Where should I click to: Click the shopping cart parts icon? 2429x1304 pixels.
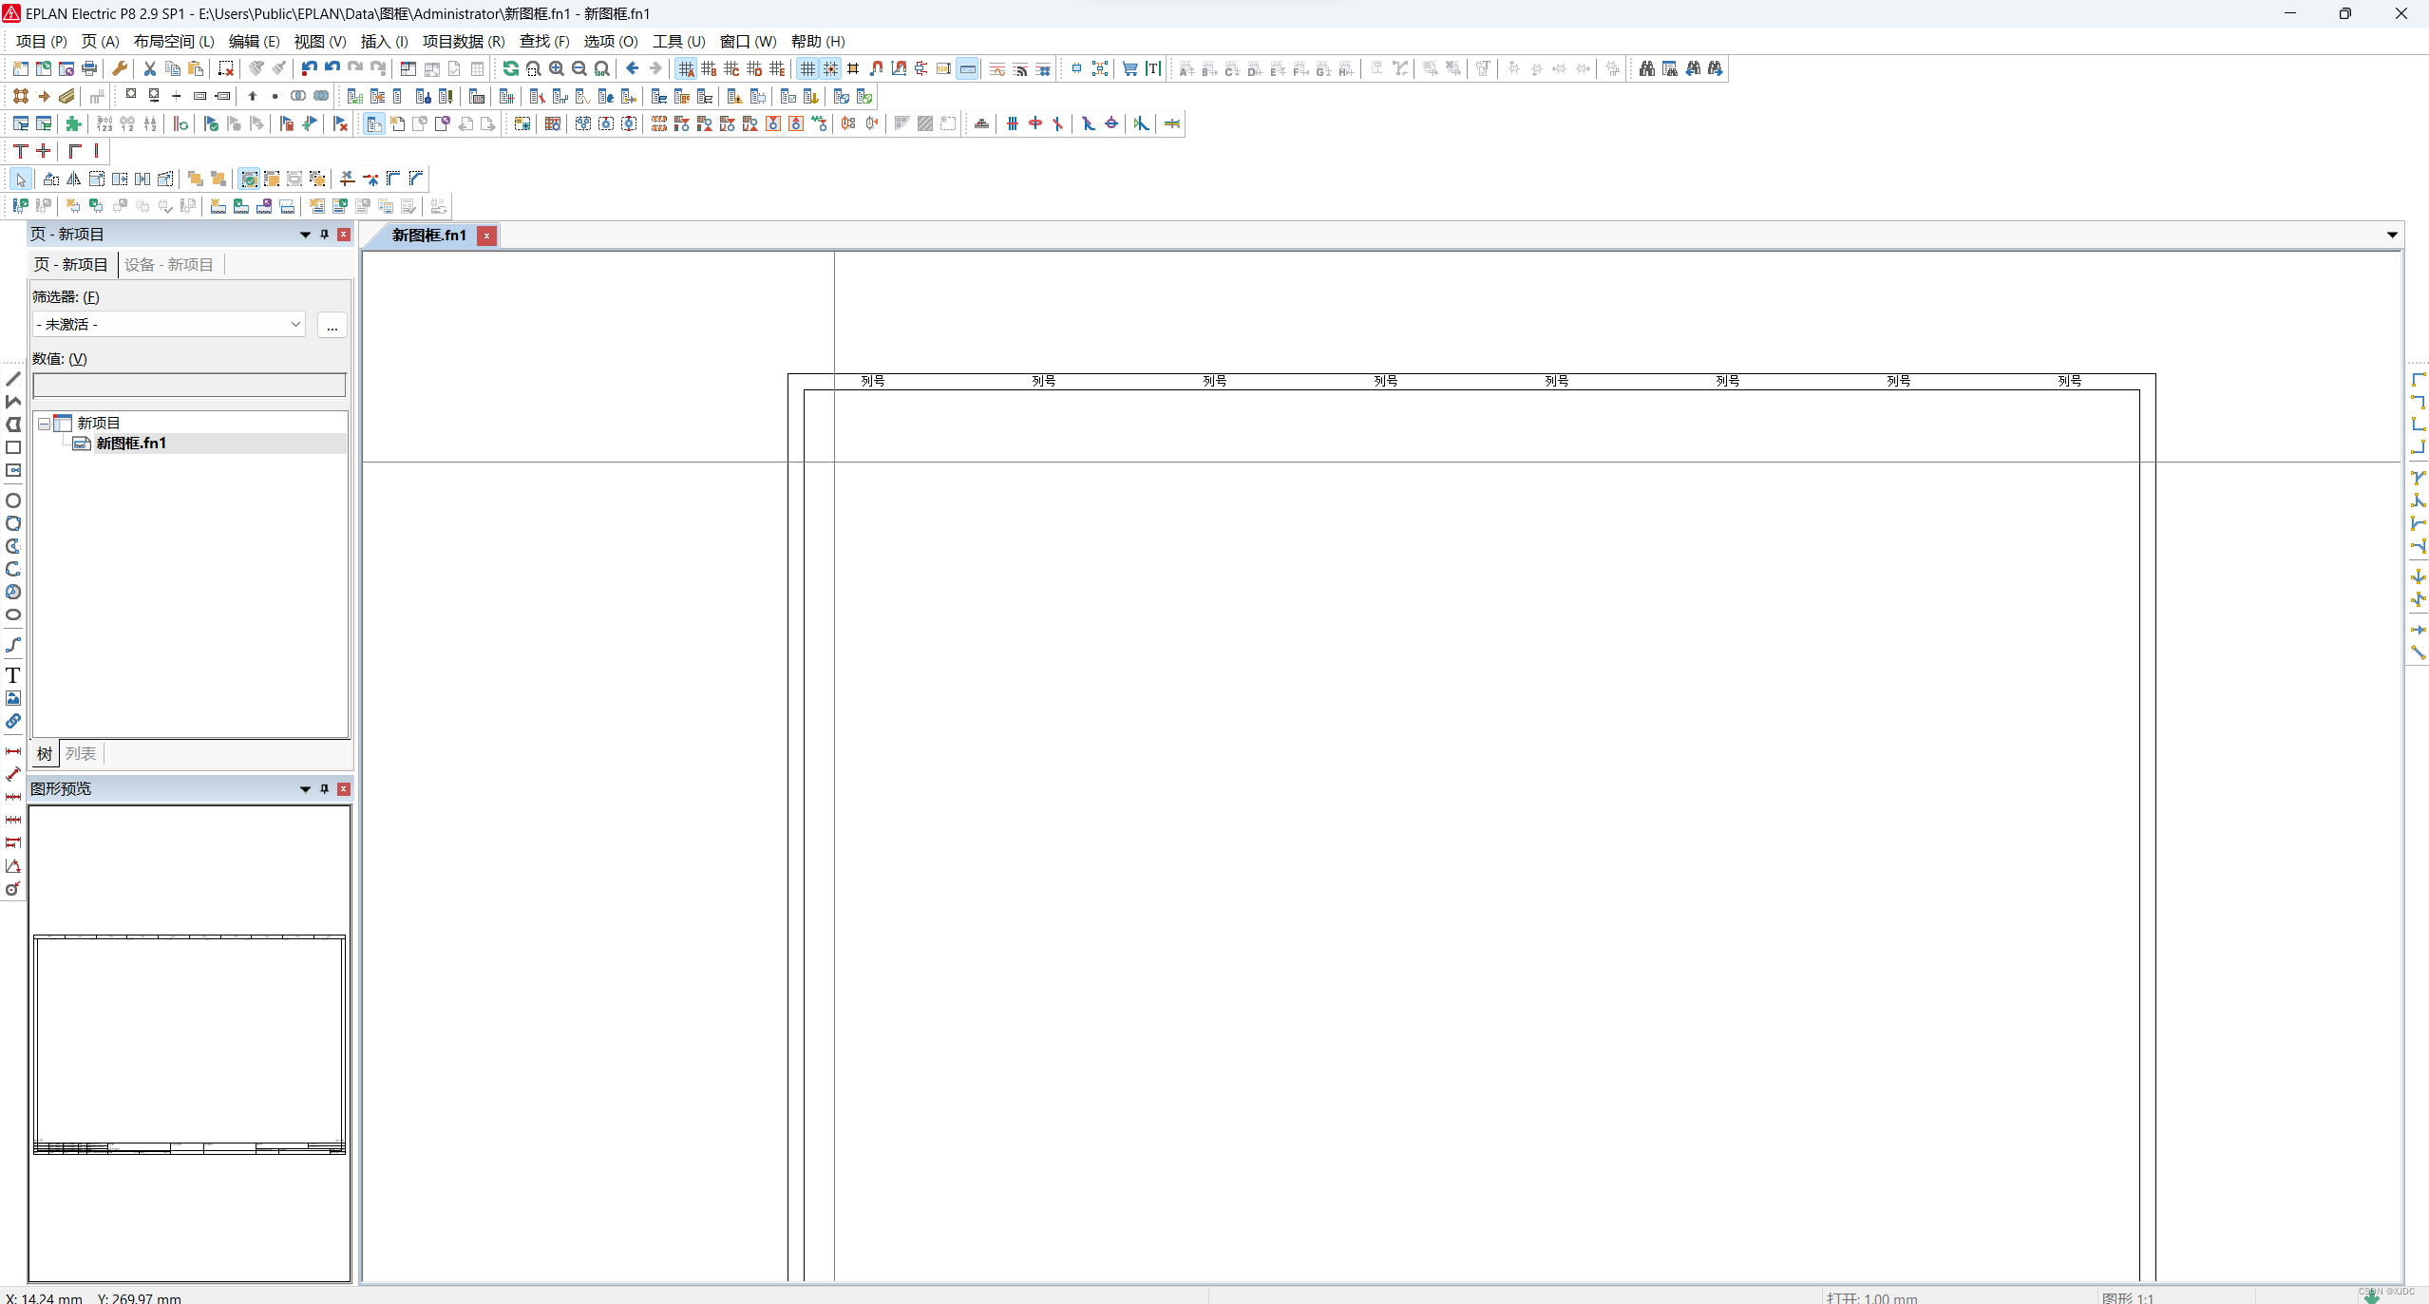pyautogui.click(x=1129, y=68)
